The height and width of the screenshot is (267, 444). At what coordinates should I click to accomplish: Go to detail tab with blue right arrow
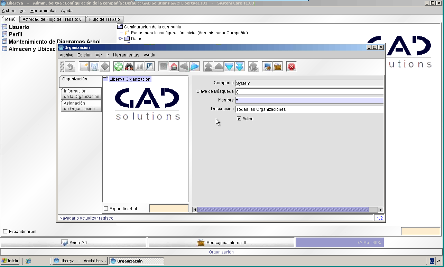tap(195, 66)
